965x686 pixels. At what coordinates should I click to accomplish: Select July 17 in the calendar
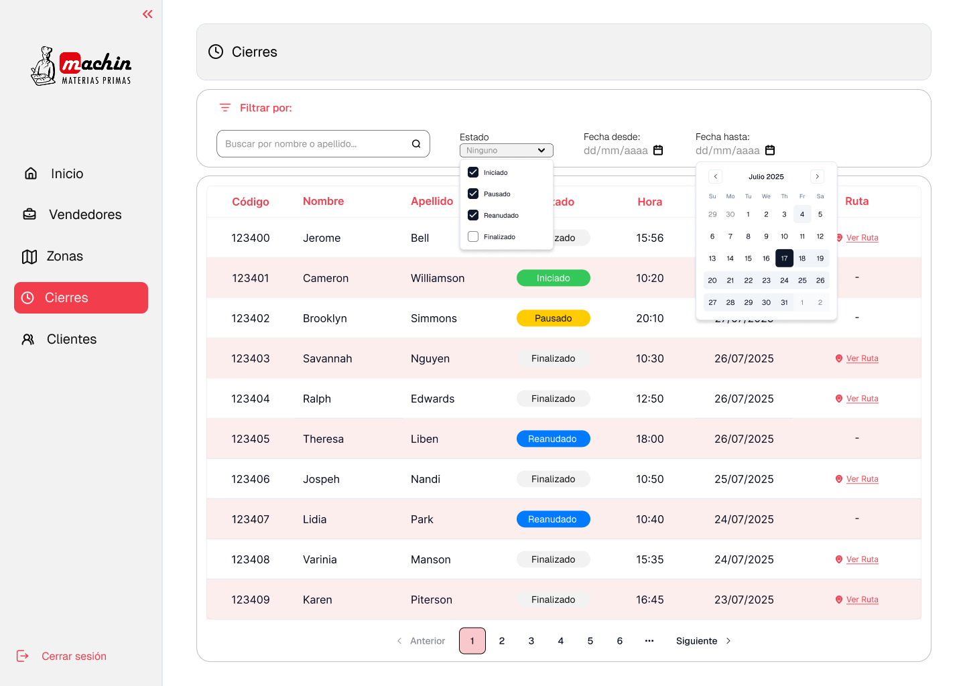point(784,259)
